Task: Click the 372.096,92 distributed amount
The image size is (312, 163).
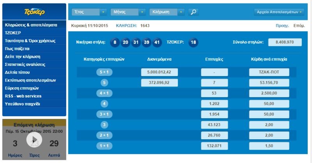Action: click(160, 83)
